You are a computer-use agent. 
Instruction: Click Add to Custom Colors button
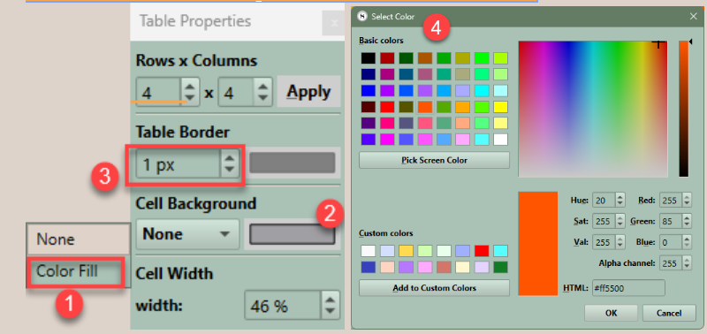[x=434, y=288]
